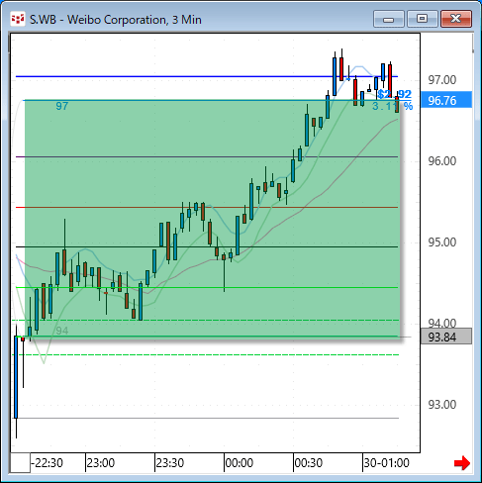Click the empty box beside time axis

(20, 463)
